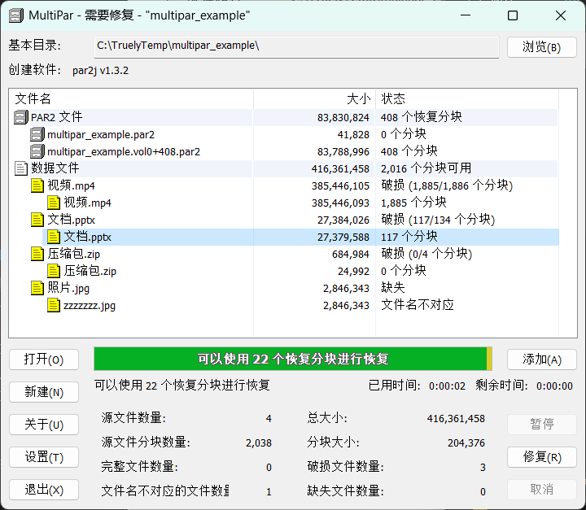Click the PAR2 文件 group archive icon
Screen dimensions: 586x510
21,118
